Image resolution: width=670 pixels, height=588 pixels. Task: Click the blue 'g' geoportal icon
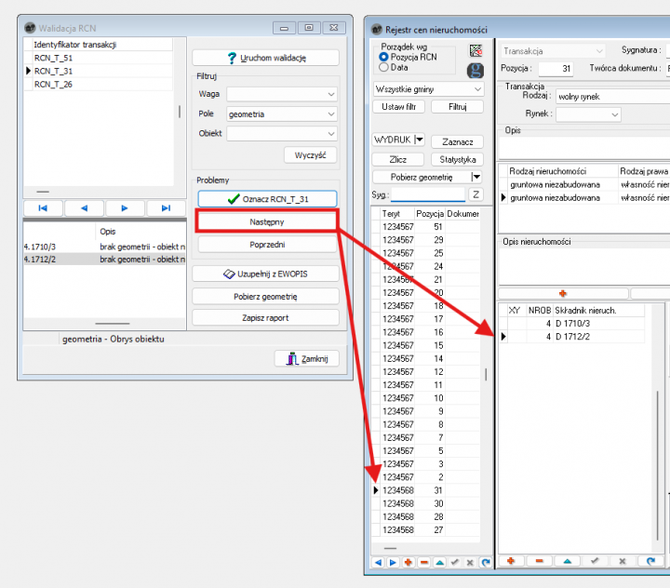pyautogui.click(x=476, y=70)
